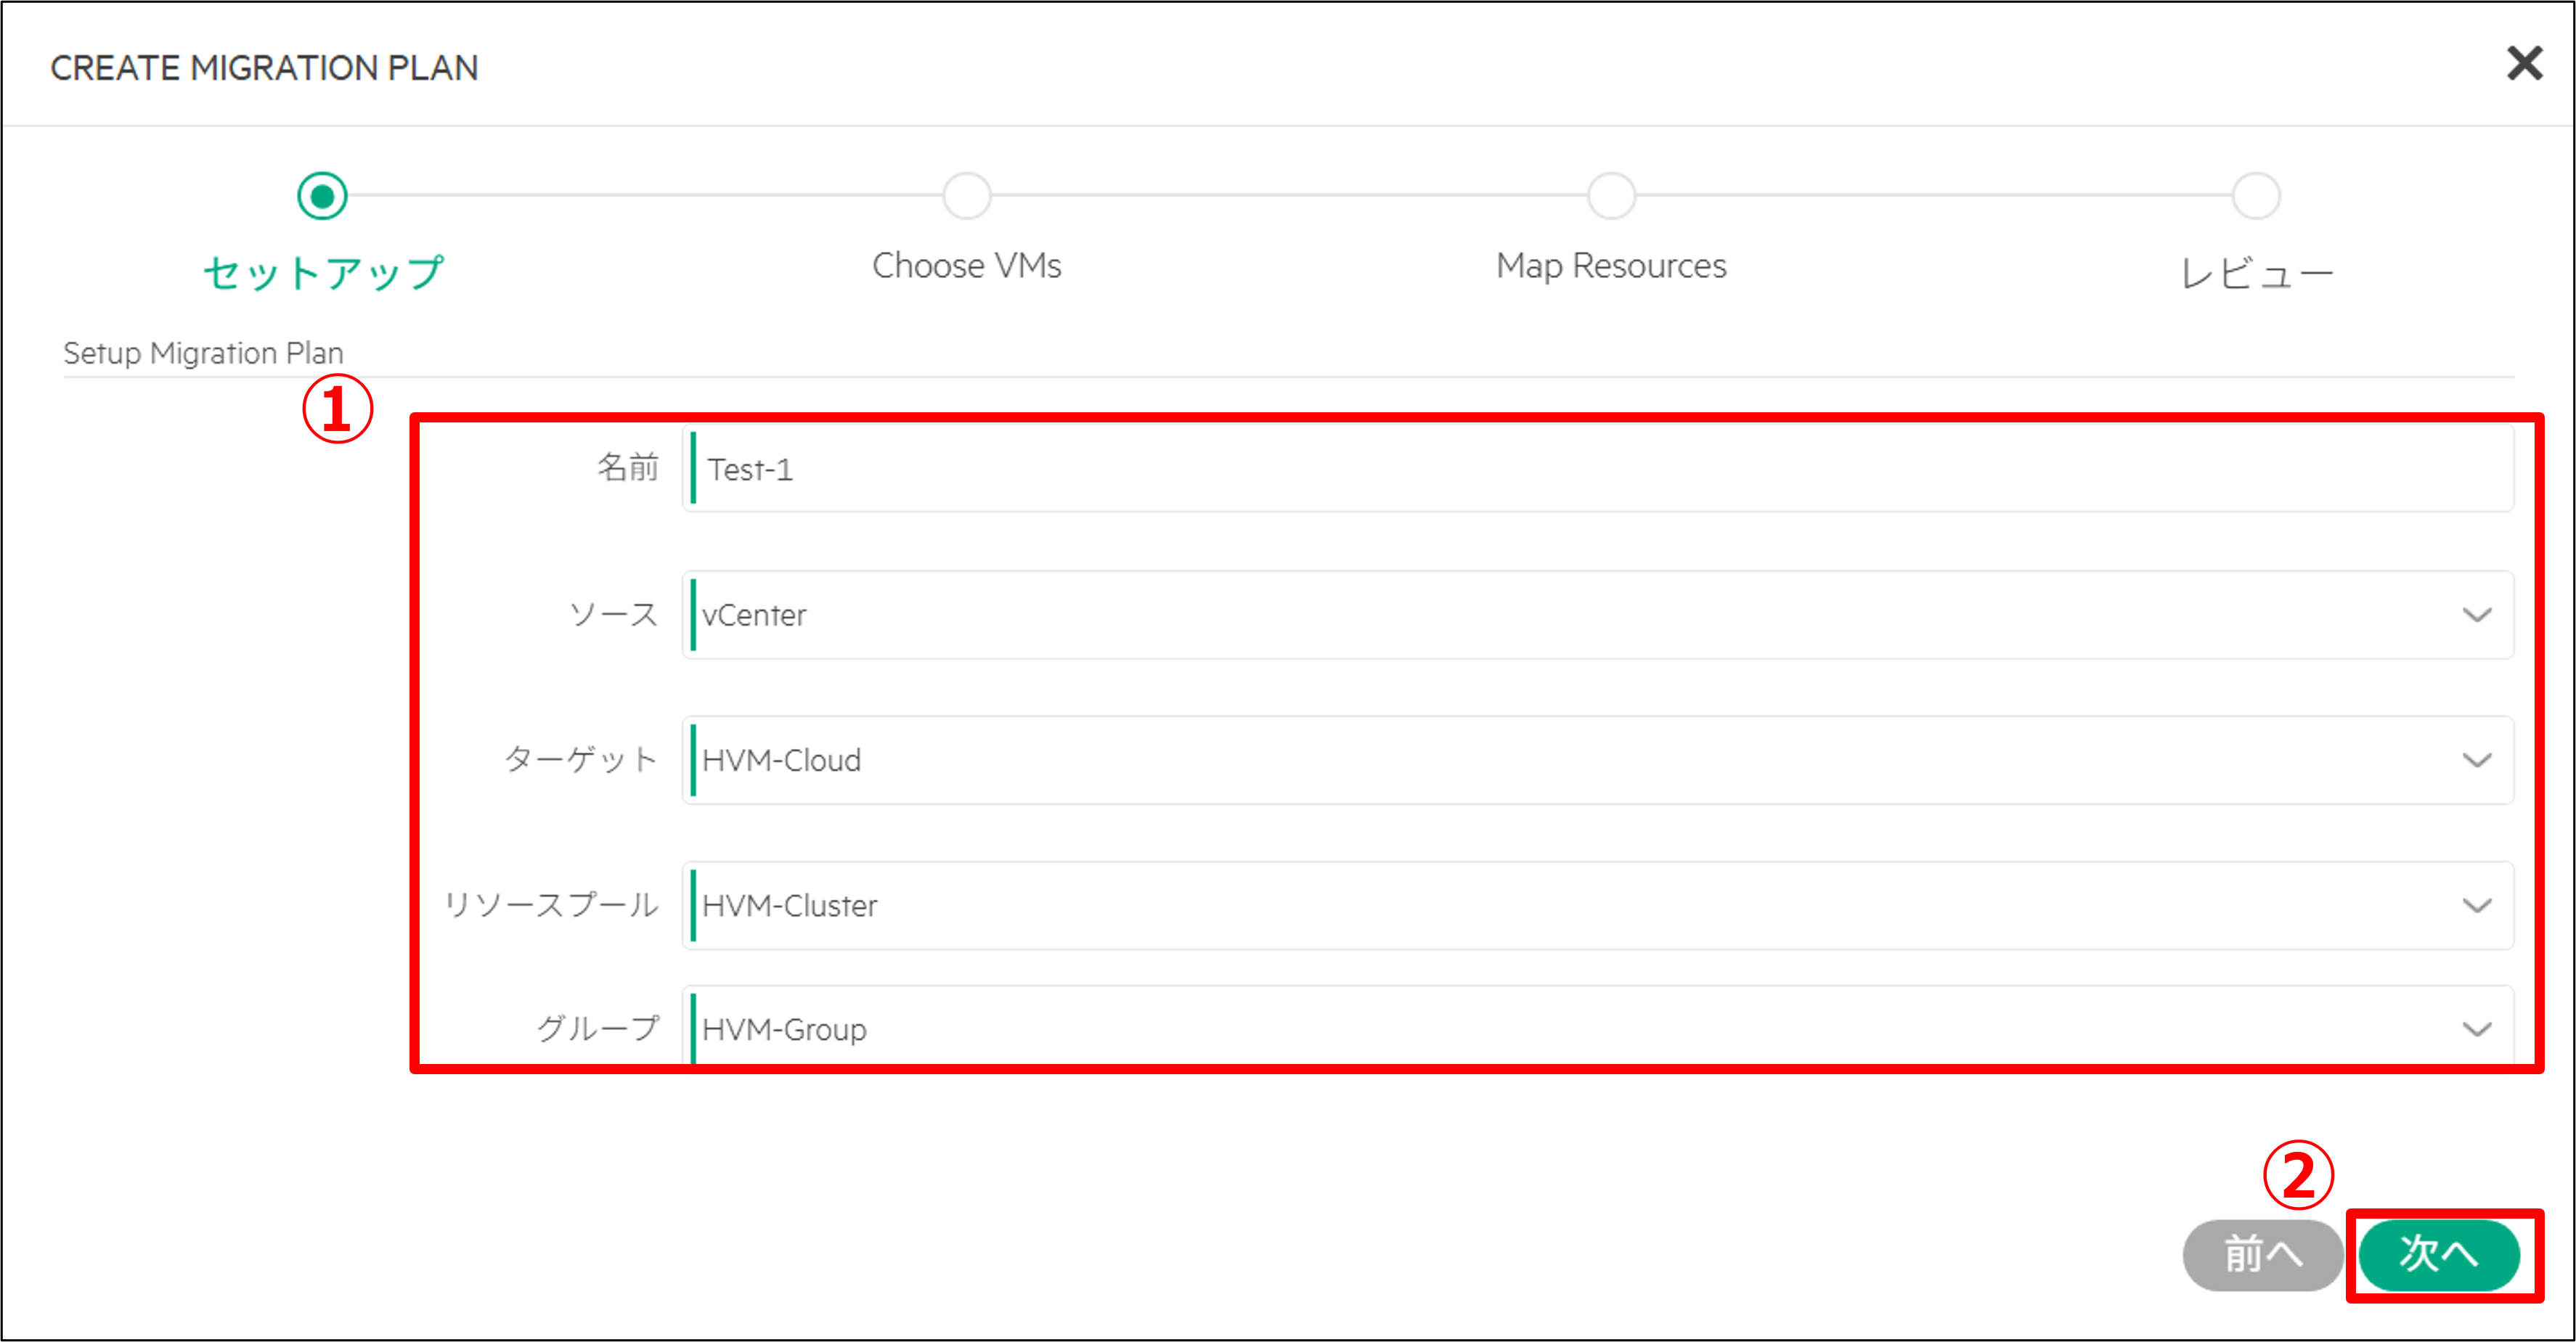This screenshot has height=1342, width=2576.
Task: Select the レビュー step circle
Action: coord(2256,196)
